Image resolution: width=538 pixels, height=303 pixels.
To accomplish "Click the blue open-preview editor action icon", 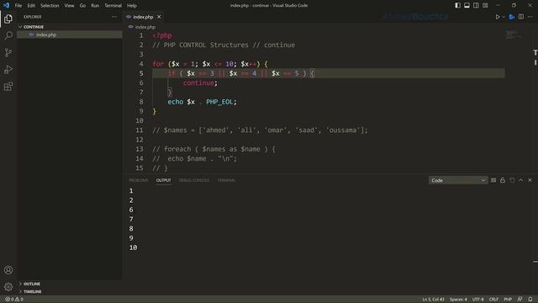I will (512, 17).
